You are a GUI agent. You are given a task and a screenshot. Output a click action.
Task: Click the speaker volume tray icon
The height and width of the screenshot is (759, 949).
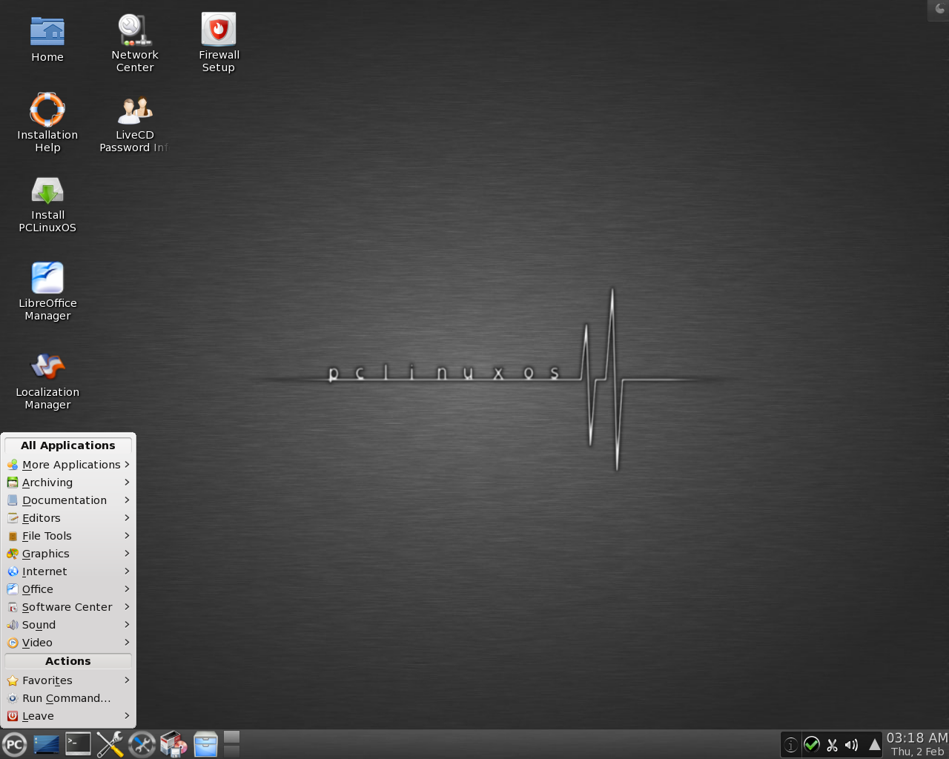pos(851,746)
